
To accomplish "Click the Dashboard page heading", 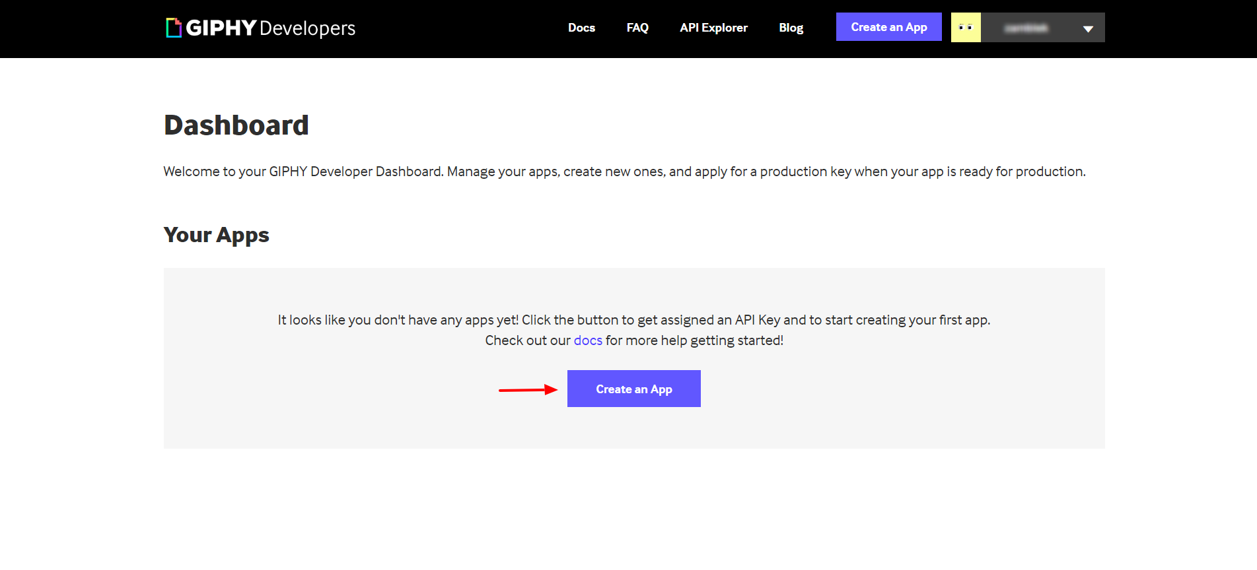I will (x=236, y=125).
